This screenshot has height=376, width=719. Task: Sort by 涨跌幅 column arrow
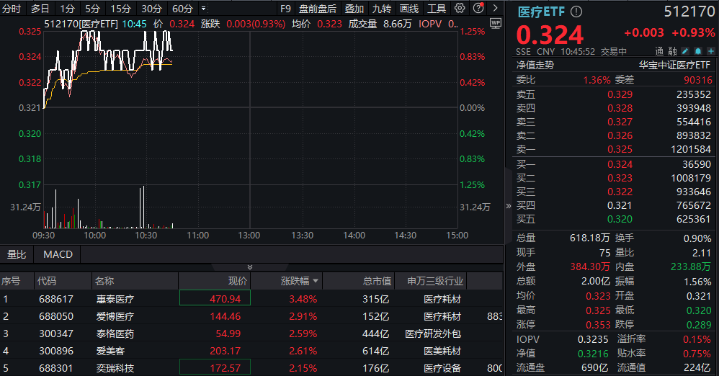[x=315, y=281]
